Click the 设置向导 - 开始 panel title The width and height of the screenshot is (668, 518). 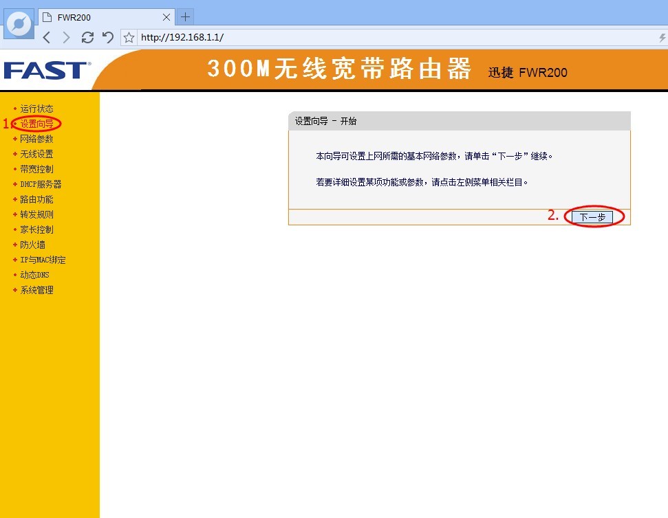325,121
